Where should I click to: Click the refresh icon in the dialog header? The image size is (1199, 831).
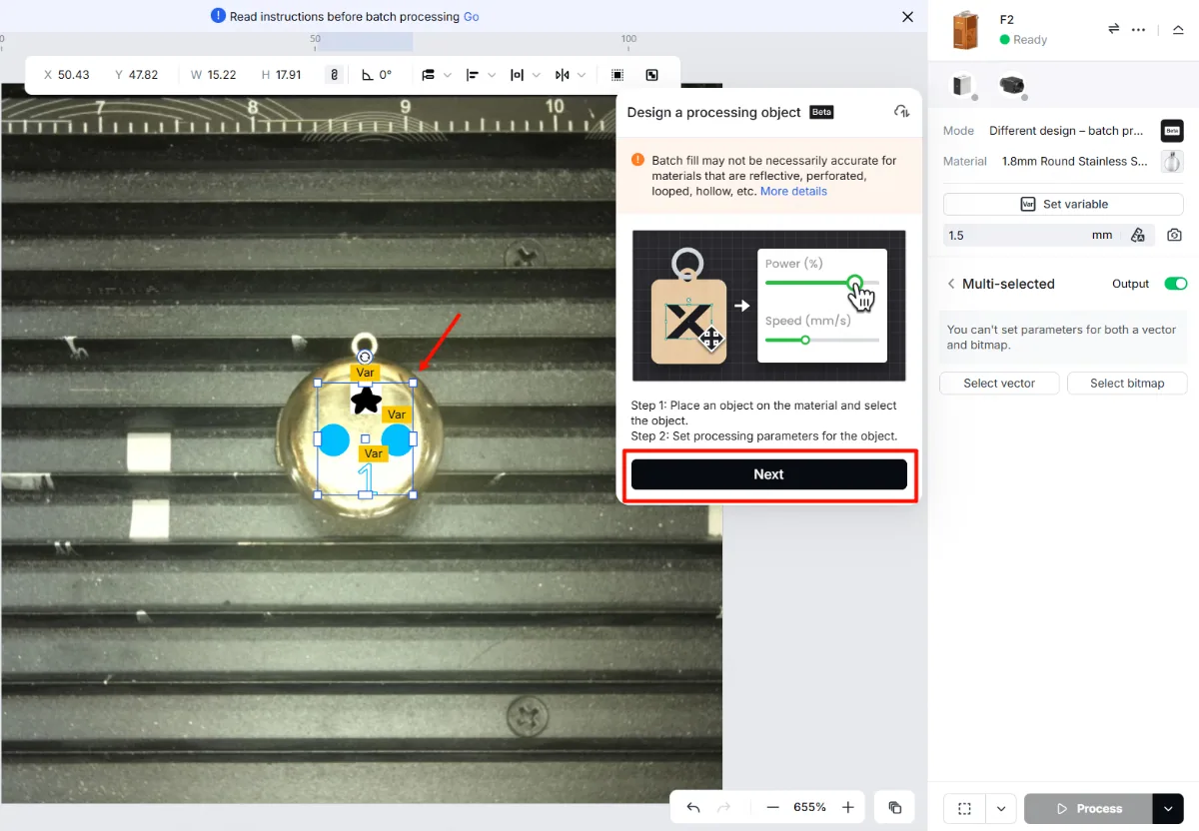[901, 112]
